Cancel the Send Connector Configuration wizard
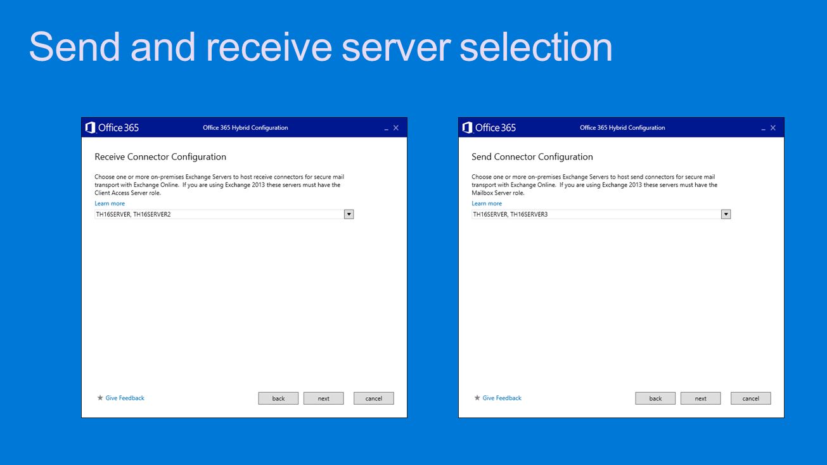827x465 pixels. 751,398
